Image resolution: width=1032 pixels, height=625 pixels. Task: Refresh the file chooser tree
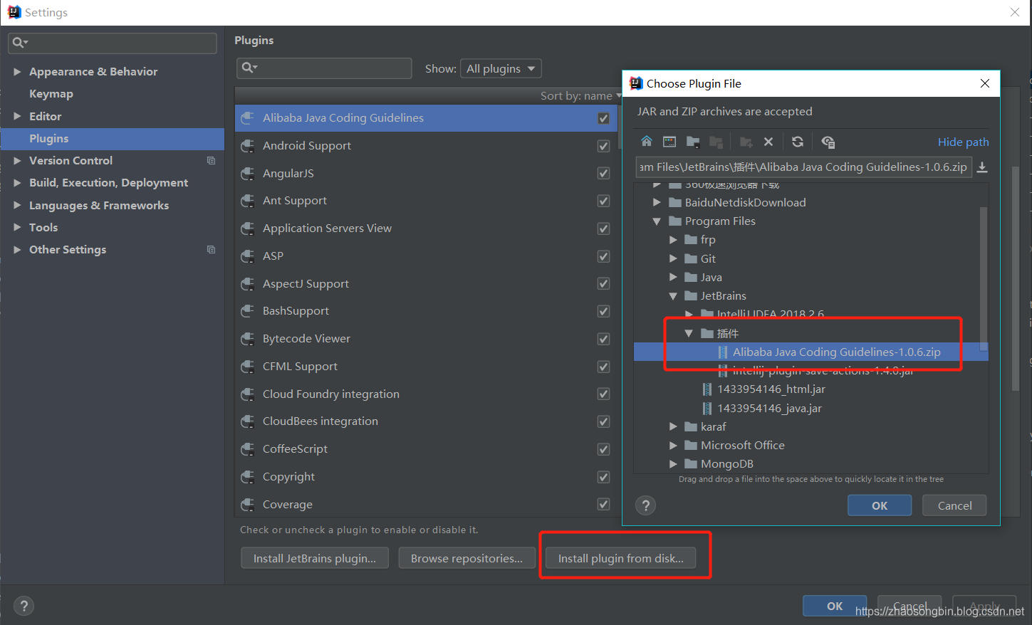(x=798, y=142)
